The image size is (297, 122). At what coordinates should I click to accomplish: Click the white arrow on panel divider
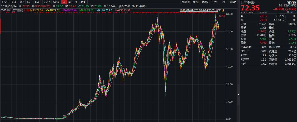tap(238, 94)
